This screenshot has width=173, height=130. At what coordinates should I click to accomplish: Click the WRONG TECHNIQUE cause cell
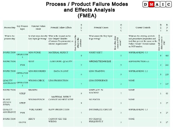click(101, 65)
